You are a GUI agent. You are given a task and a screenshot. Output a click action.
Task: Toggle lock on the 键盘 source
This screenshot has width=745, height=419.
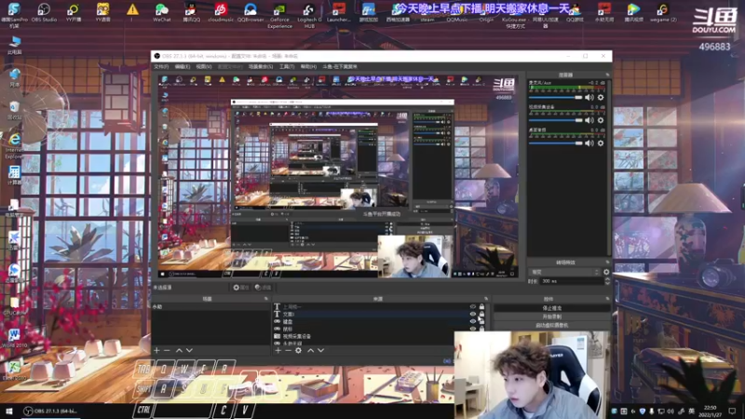coord(481,321)
